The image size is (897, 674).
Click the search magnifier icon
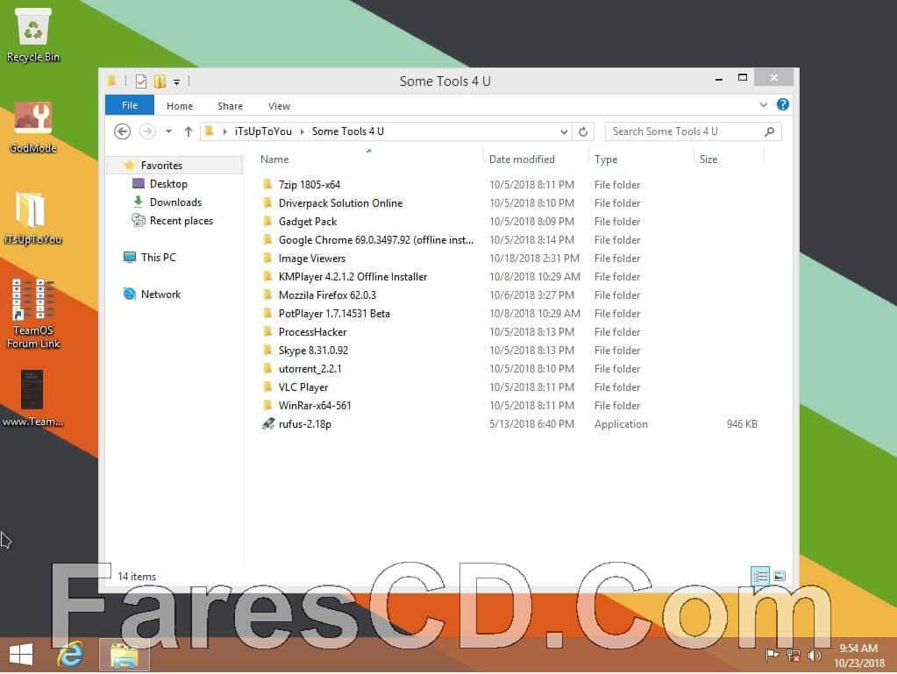[x=770, y=131]
